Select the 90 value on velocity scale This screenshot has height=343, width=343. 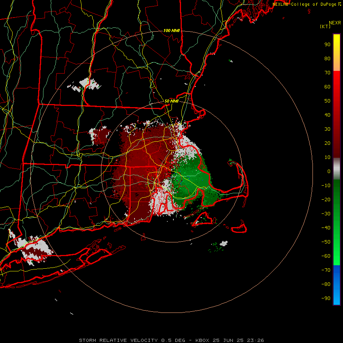pos(327,45)
